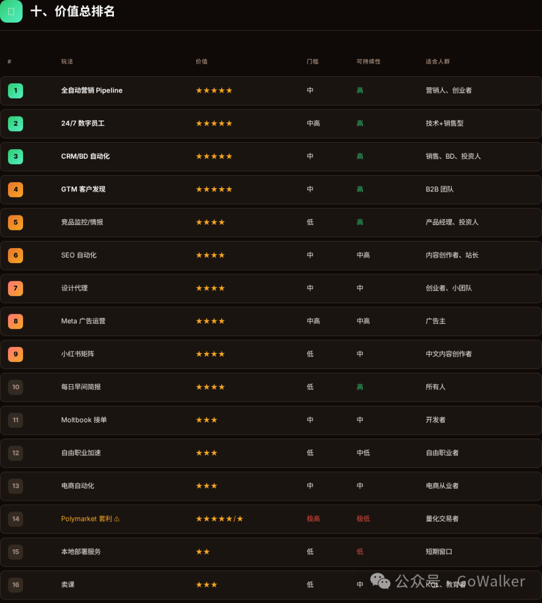
Task: Select the 24/7 数字员工 entry
Action: pos(83,124)
